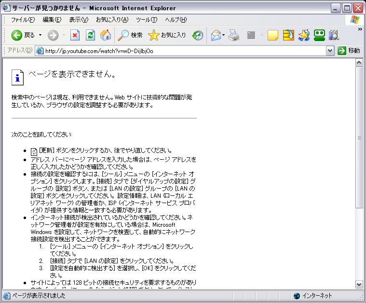Screen dimensions: 366x303
Task: Open the Favorites (お気に入り) star button
Action: coord(167,35)
